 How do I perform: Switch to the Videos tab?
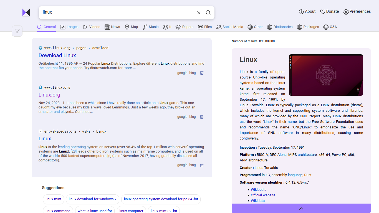(x=92, y=27)
